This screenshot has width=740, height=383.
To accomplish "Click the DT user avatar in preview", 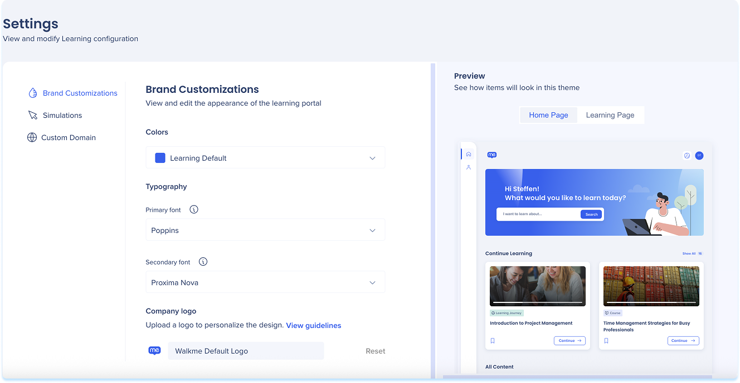I will click(x=699, y=156).
